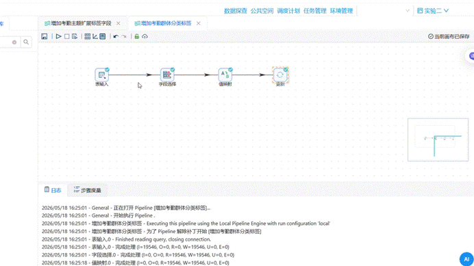Select the 表输入 node on the canvas

tap(102, 75)
